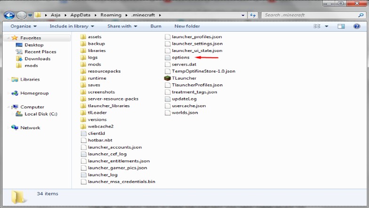Click the magnifier search icon

pos(361,15)
